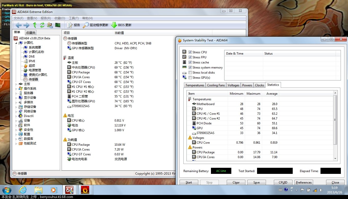Viewport: 348px width, 199px height.
Task: Switch to the Clocks tab
Action: (259, 85)
